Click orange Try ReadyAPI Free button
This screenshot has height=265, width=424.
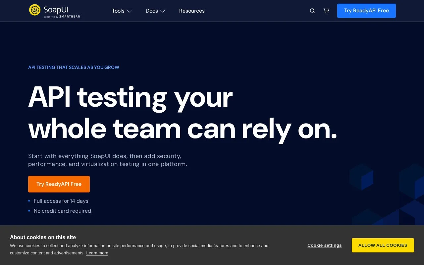click(x=59, y=184)
